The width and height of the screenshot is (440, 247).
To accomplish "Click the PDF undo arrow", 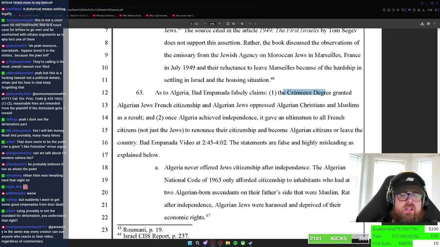I will [250, 24].
